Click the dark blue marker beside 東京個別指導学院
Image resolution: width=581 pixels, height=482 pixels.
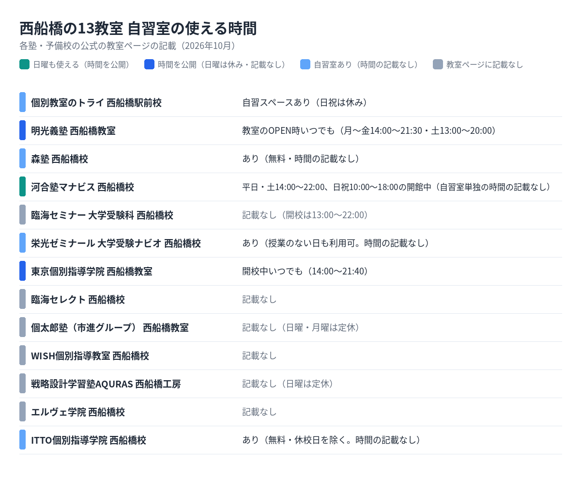click(x=22, y=271)
